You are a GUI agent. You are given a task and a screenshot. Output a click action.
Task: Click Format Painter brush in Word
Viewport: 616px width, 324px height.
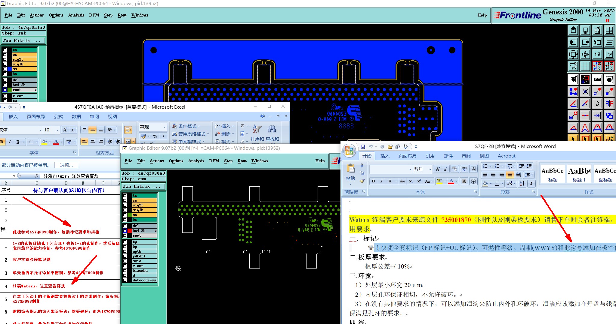(362, 181)
